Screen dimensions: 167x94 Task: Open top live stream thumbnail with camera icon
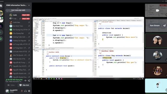(x=156, y=10)
